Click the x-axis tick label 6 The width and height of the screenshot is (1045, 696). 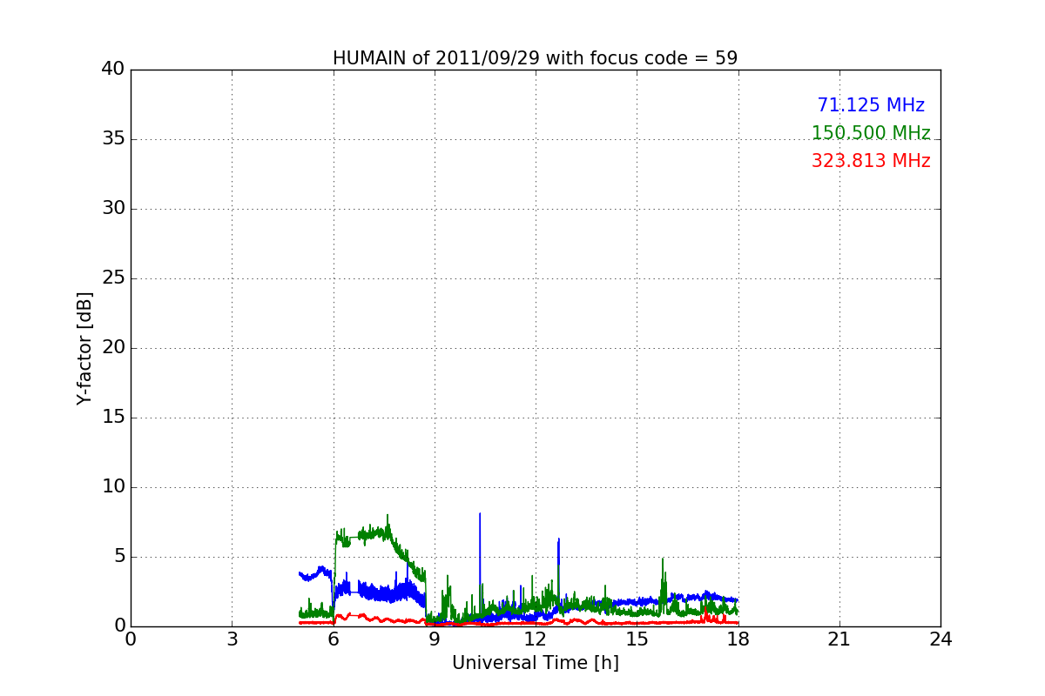point(334,639)
